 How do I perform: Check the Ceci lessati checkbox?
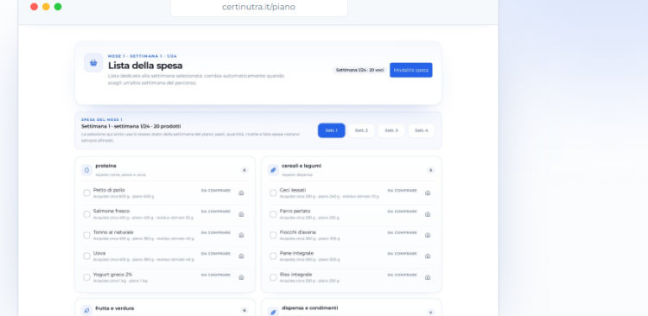pos(273,193)
